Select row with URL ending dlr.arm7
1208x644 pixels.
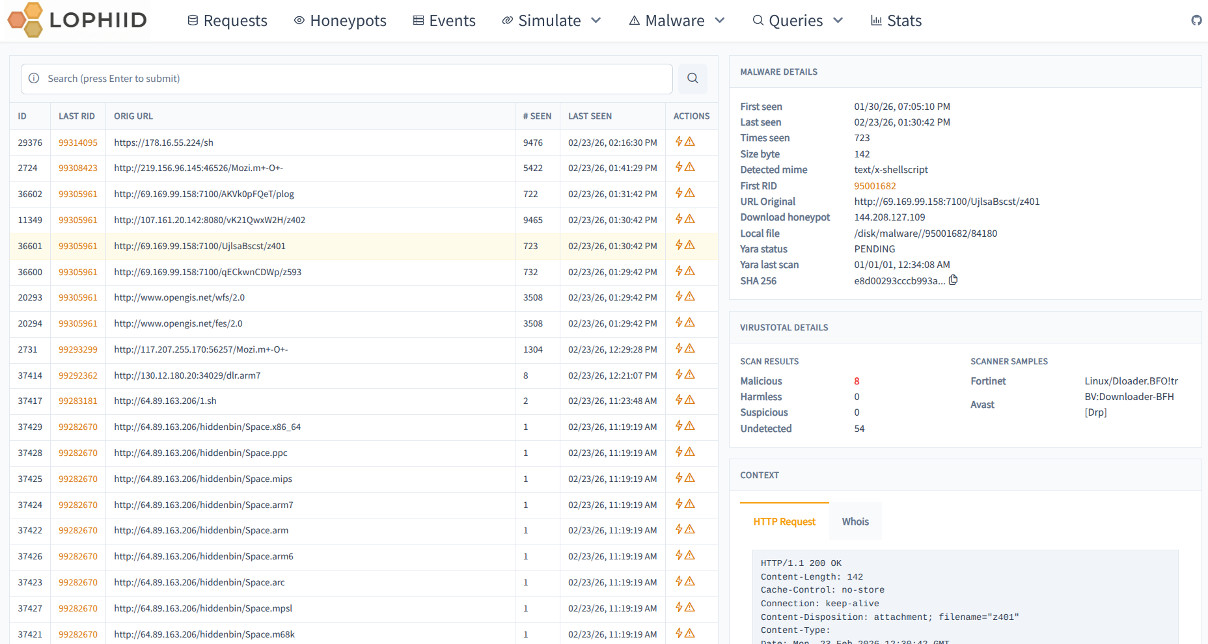(363, 375)
